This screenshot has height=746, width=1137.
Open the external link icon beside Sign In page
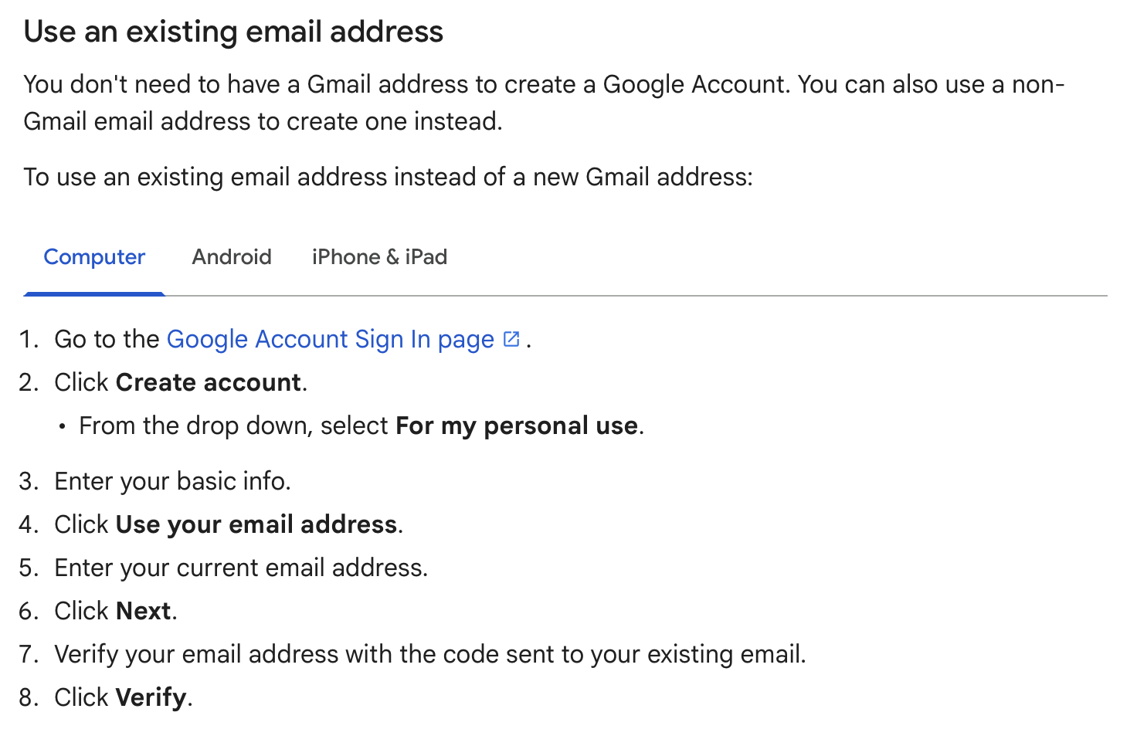pos(511,339)
